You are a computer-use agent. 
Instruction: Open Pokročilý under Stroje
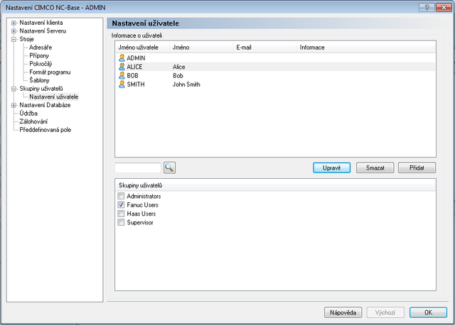[x=41, y=64]
